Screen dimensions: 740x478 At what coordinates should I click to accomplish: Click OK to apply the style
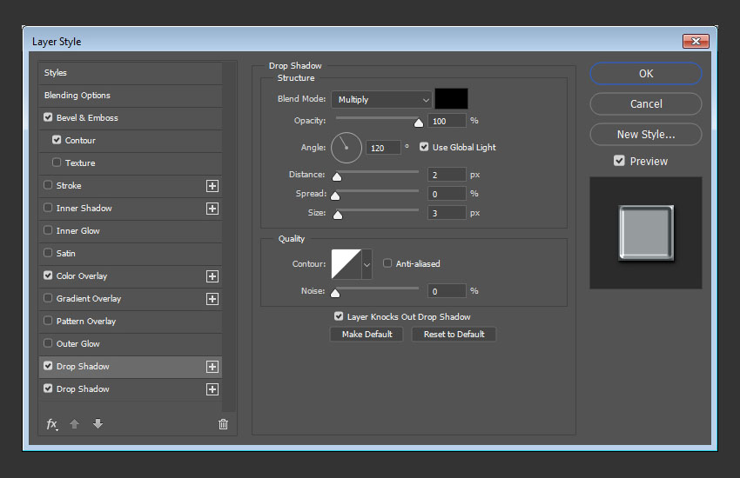(x=646, y=74)
